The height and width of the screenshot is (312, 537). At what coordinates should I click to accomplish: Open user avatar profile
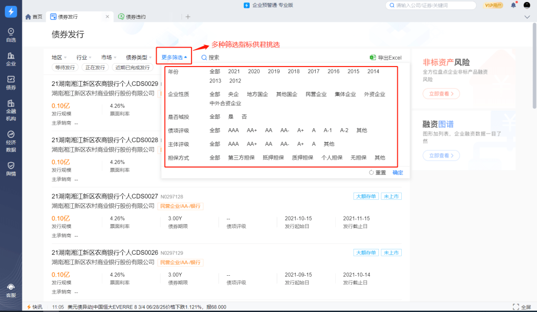pyautogui.click(x=527, y=5)
